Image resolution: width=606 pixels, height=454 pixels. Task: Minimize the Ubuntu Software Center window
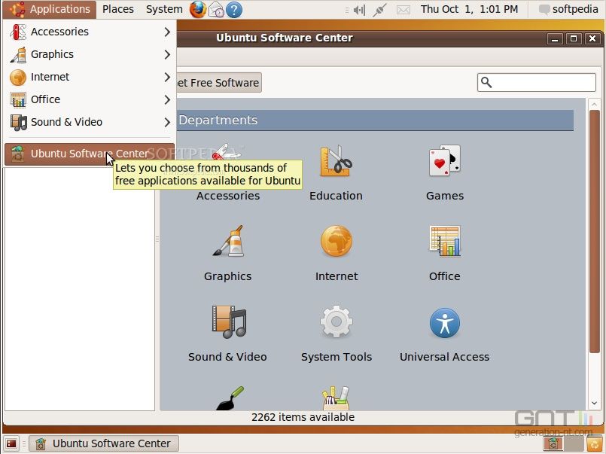(555, 38)
